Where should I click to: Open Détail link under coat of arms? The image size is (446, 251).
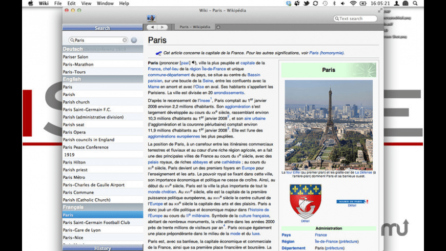(305, 221)
